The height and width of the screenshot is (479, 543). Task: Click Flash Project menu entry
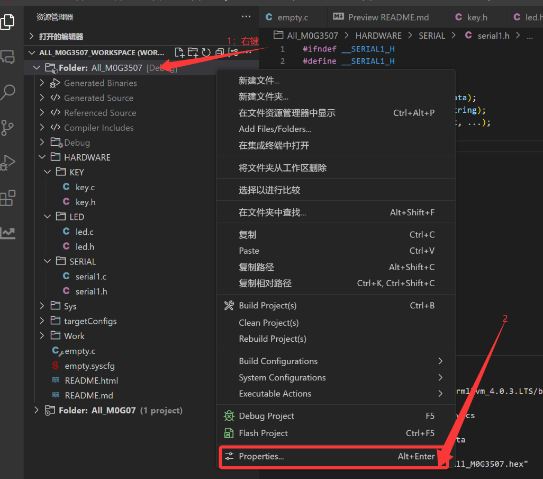coord(263,433)
